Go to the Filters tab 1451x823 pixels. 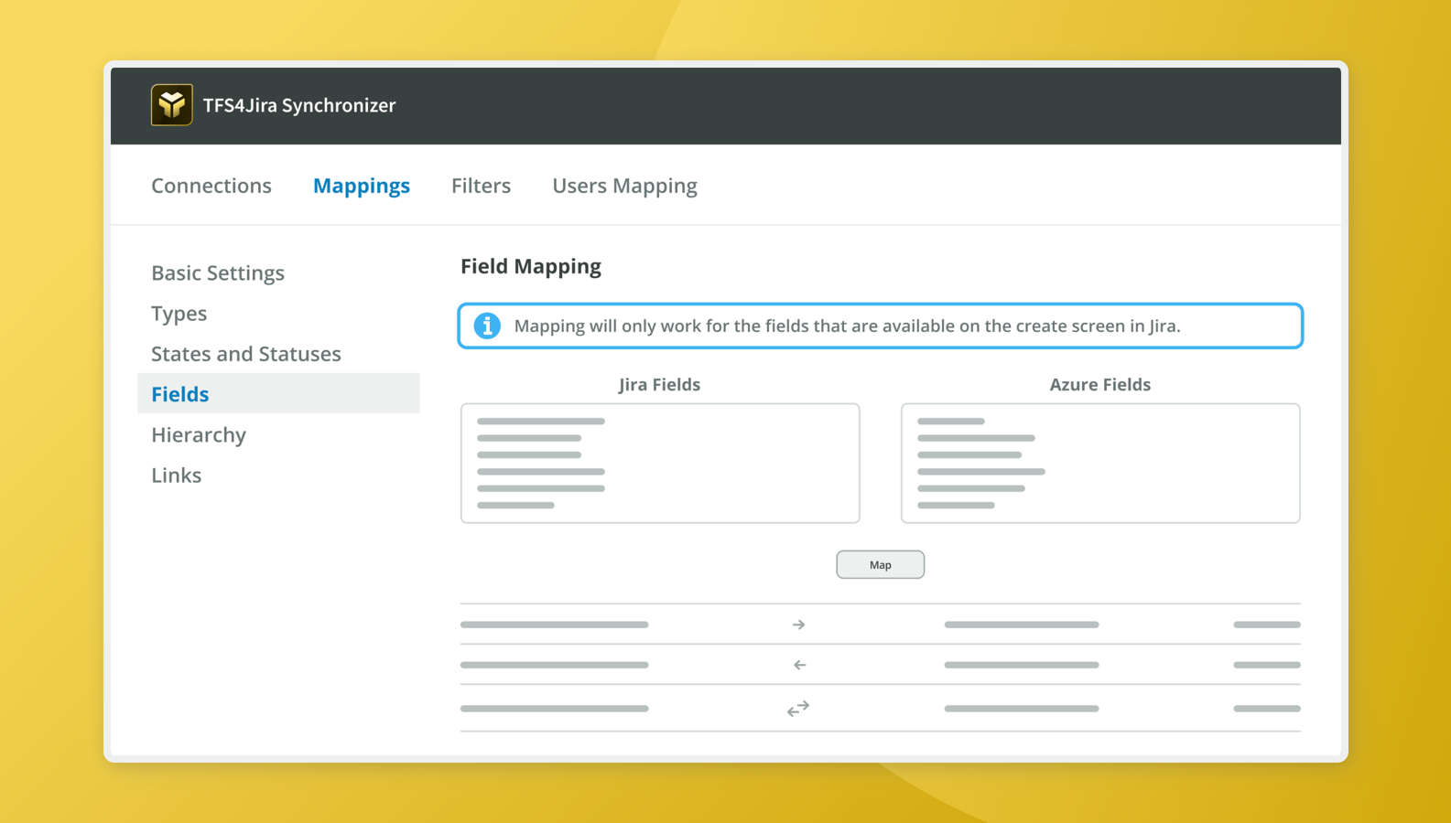point(481,186)
